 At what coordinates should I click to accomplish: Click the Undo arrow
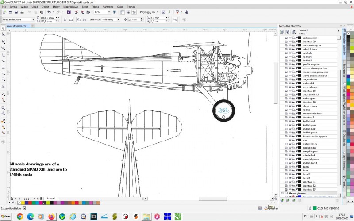[x=49, y=12]
